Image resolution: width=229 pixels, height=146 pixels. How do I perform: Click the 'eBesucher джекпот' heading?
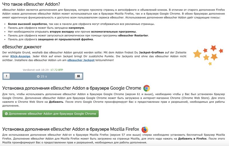pyautogui.click(x=22, y=47)
